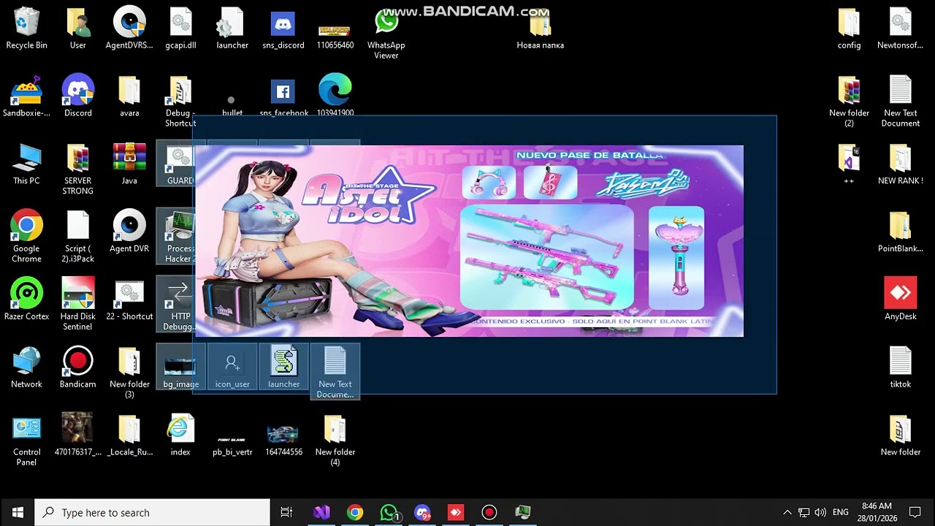The image size is (935, 526).
Task: Change the ENG input language
Action: coord(841,513)
